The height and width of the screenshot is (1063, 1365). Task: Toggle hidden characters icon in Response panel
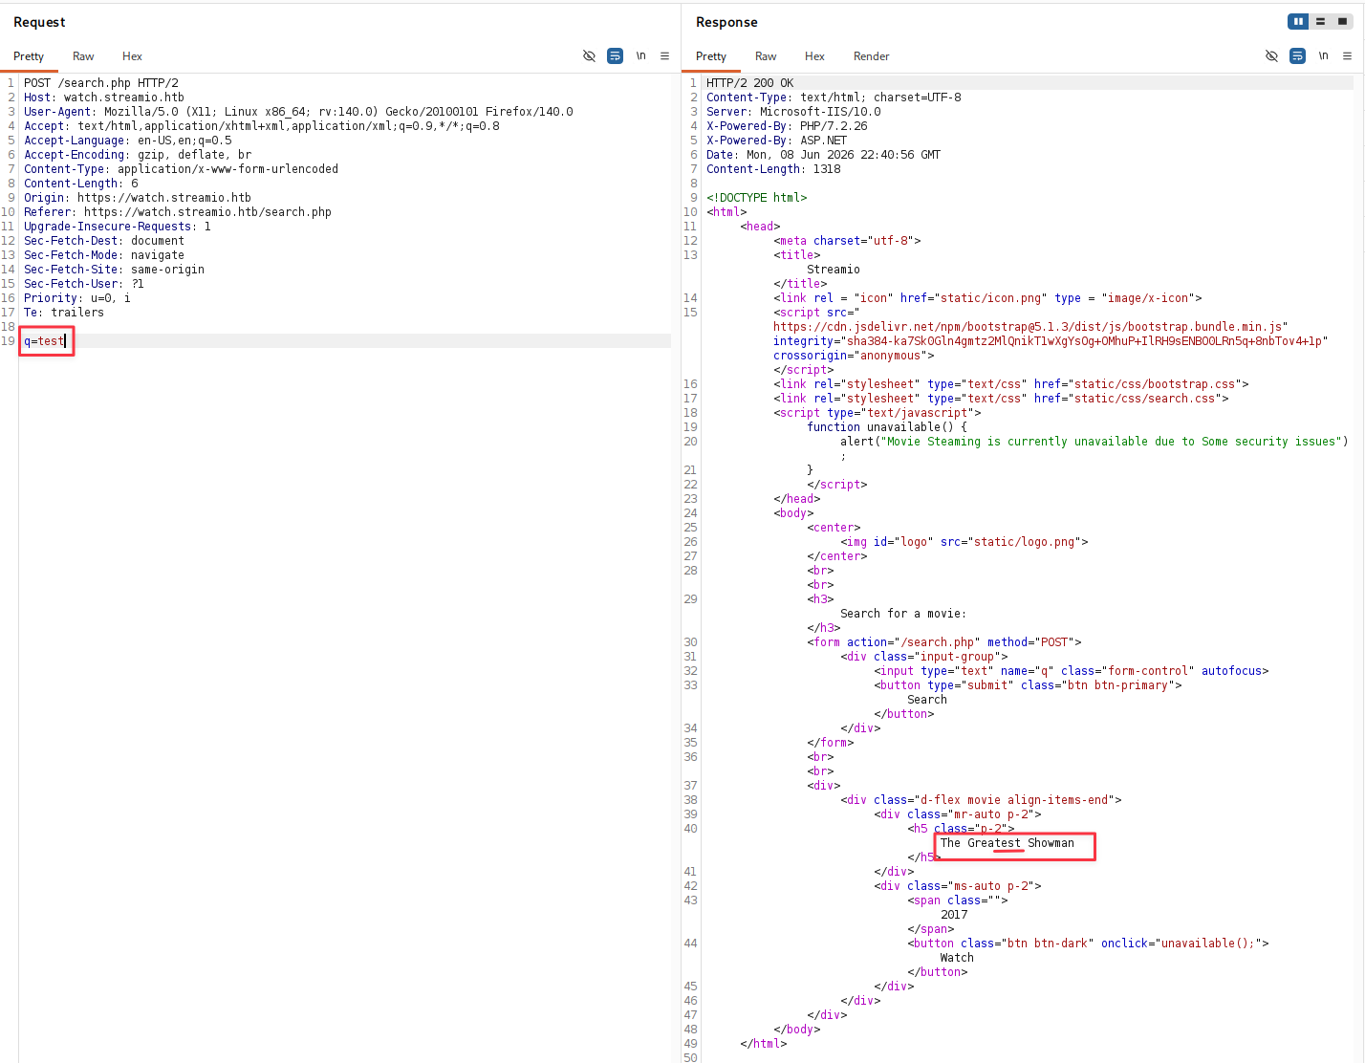coord(1271,56)
